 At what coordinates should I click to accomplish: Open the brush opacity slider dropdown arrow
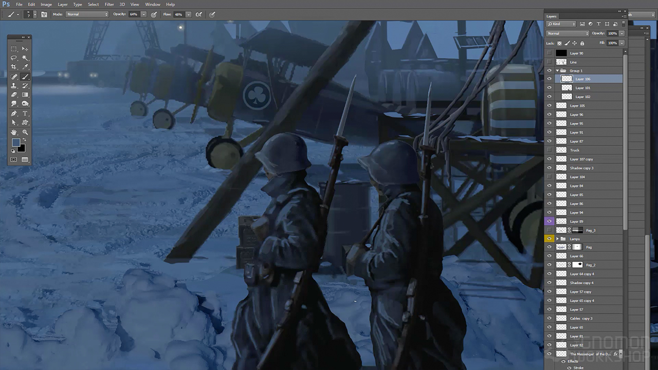click(x=143, y=14)
